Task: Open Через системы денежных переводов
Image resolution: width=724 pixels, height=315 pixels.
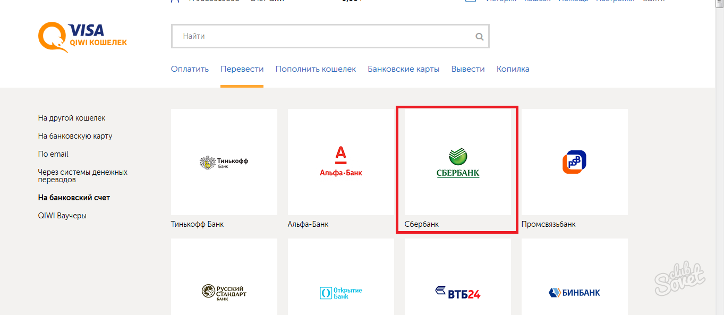Action: point(83,176)
